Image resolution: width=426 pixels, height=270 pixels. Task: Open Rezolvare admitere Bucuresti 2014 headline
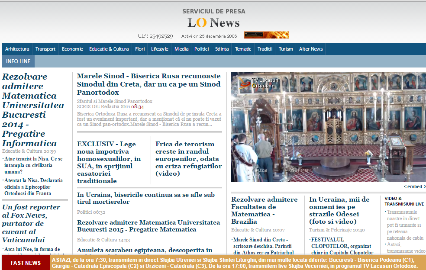[x=33, y=110]
